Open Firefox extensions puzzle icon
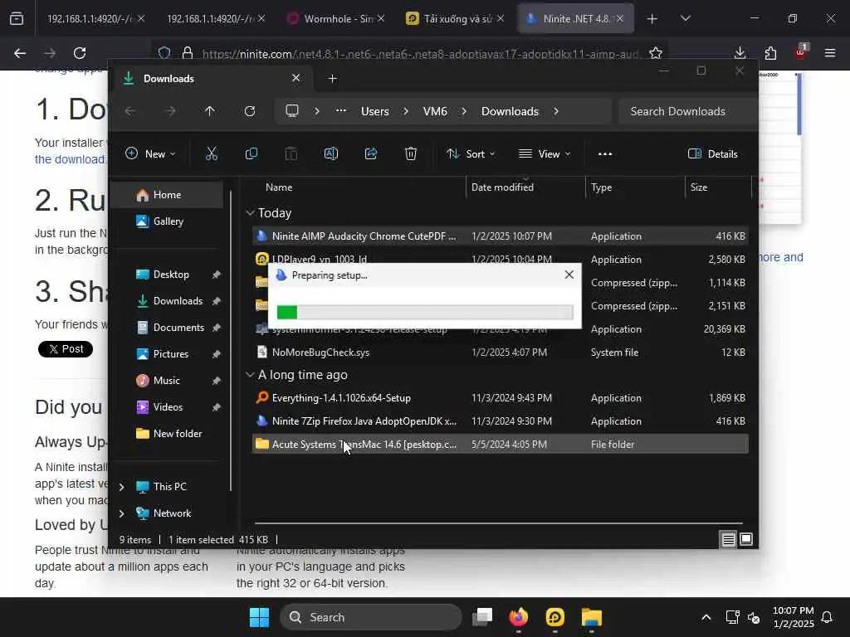Viewport: 850px width, 637px height. (x=770, y=53)
